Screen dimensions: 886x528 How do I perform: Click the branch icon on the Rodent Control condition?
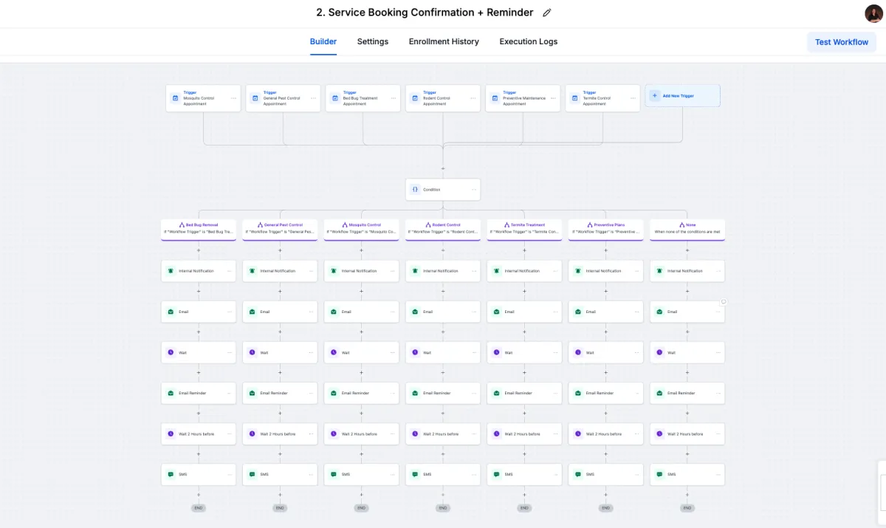pos(427,224)
